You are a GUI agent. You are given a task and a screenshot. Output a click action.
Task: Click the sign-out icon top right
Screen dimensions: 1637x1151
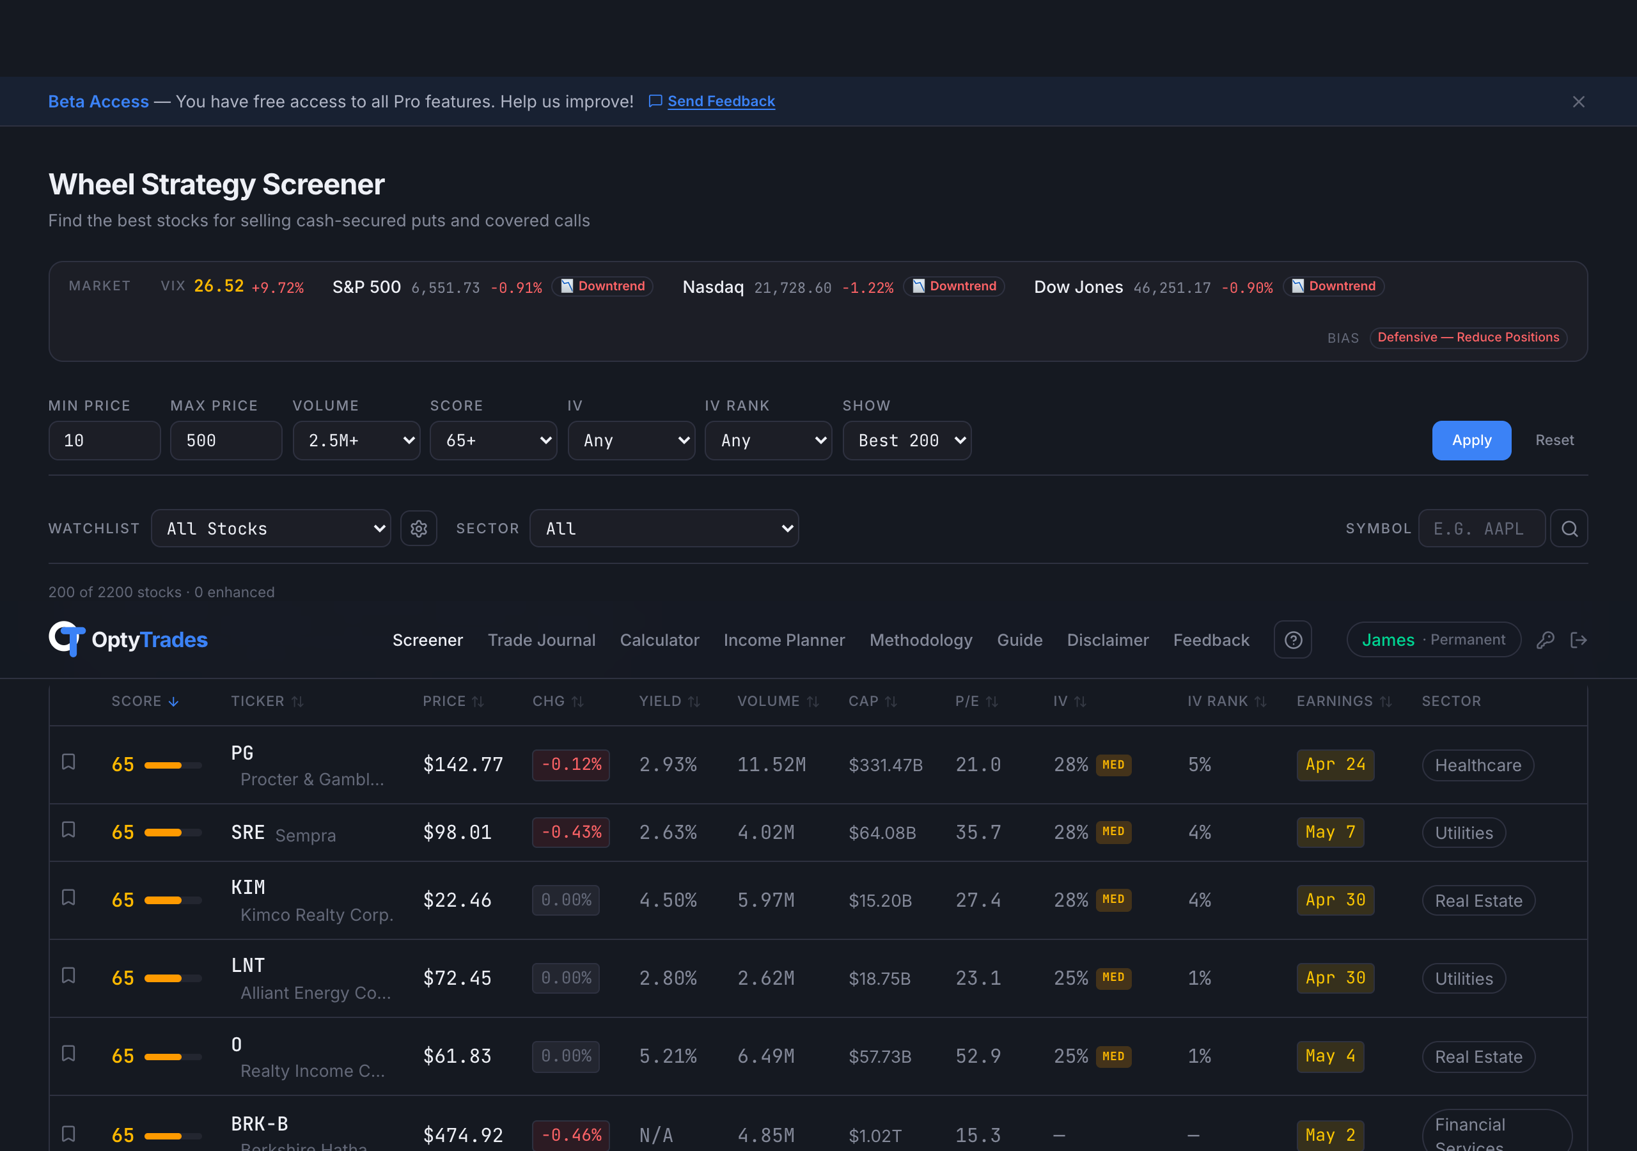(x=1580, y=639)
